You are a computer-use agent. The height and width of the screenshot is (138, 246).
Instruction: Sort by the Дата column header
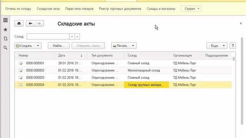[71, 56]
